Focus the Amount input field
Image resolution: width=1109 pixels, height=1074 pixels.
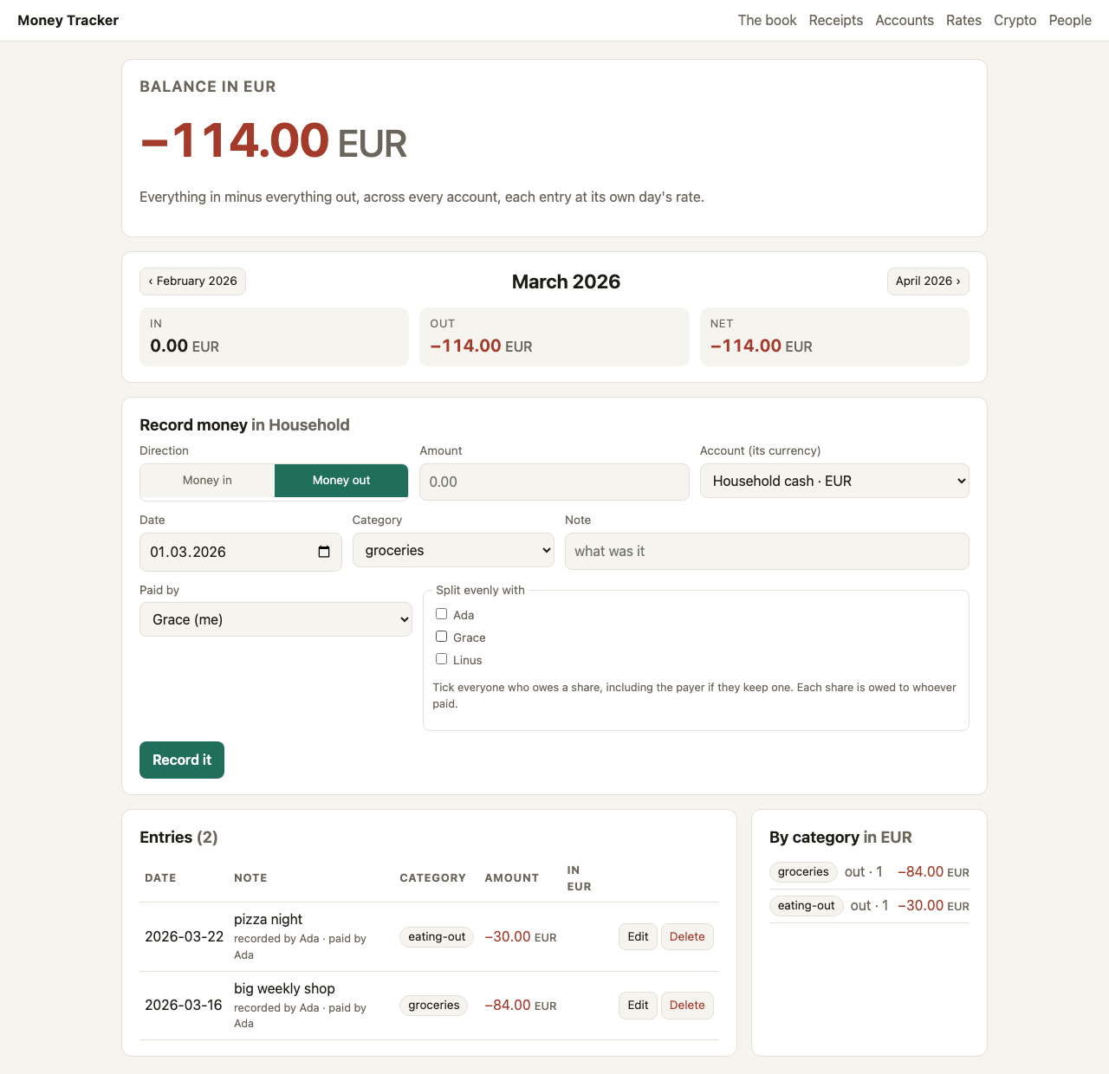click(x=554, y=482)
